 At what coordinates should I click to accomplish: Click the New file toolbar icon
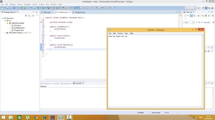(2, 8)
